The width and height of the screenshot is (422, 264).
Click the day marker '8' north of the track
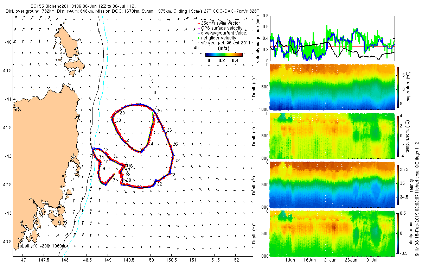coord(155,93)
